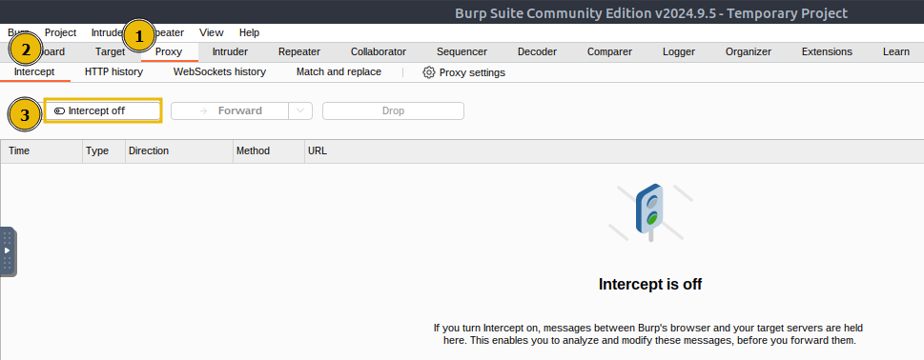Open the Organizer tab
Viewport: 924px width, 360px height.
point(749,51)
